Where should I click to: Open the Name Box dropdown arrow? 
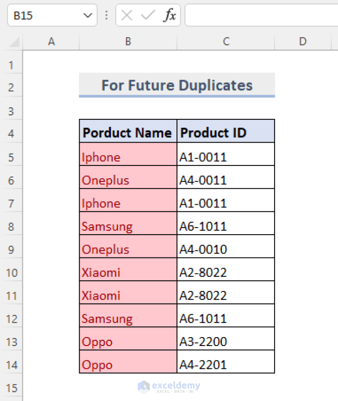coord(86,15)
